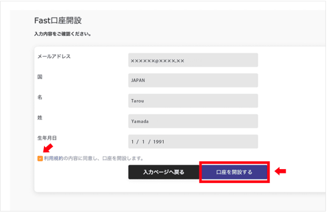This screenshot has height=212, width=327.
Task: Click the 生年月日 label
Action: click(x=47, y=138)
